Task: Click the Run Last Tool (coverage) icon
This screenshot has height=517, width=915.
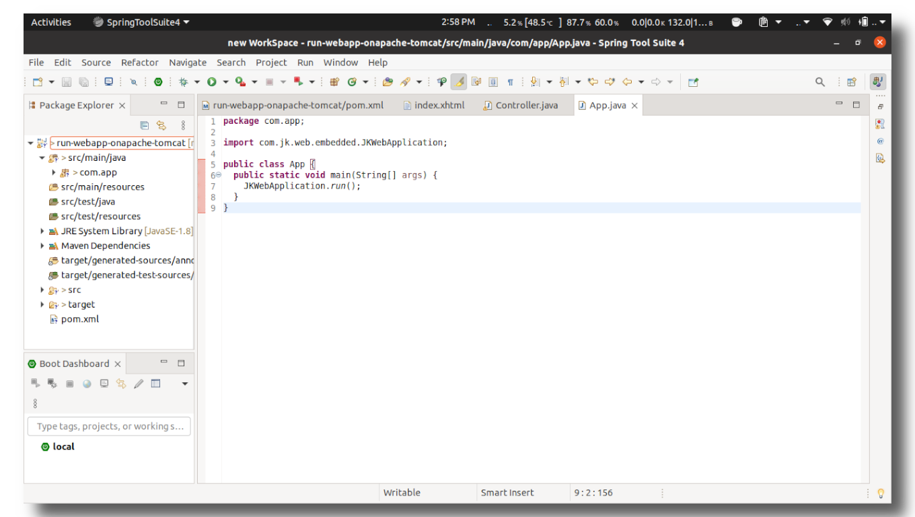Action: pyautogui.click(x=240, y=82)
